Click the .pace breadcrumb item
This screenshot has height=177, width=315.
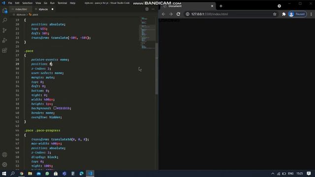pyautogui.click(x=35, y=15)
